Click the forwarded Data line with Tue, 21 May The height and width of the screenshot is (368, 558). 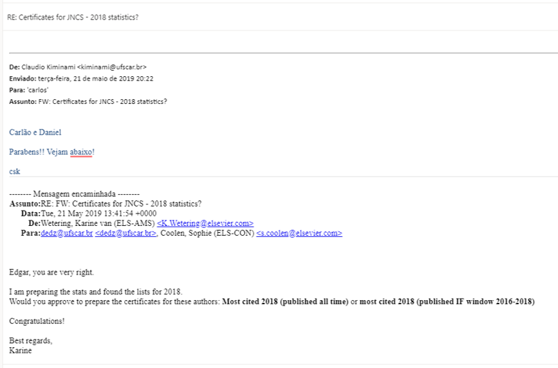[89, 213]
